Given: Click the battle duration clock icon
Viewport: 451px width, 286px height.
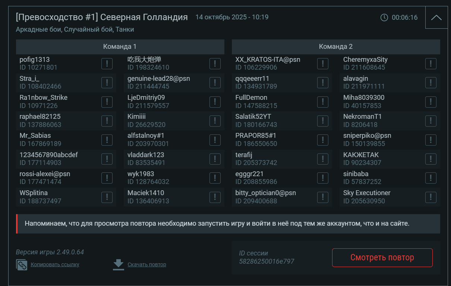Looking at the screenshot, I should [x=384, y=18].
